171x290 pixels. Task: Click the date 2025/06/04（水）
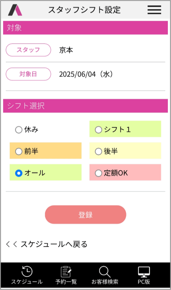click(86, 74)
